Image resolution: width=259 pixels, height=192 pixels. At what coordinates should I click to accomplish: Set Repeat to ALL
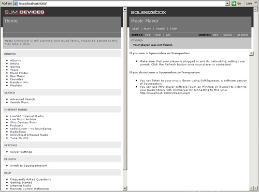168,35
